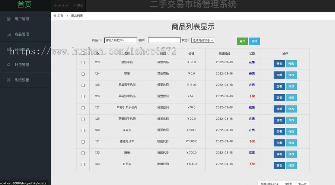Check the box for item 126
Image resolution: width=335 pixels, height=185 pixels.
tap(83, 96)
